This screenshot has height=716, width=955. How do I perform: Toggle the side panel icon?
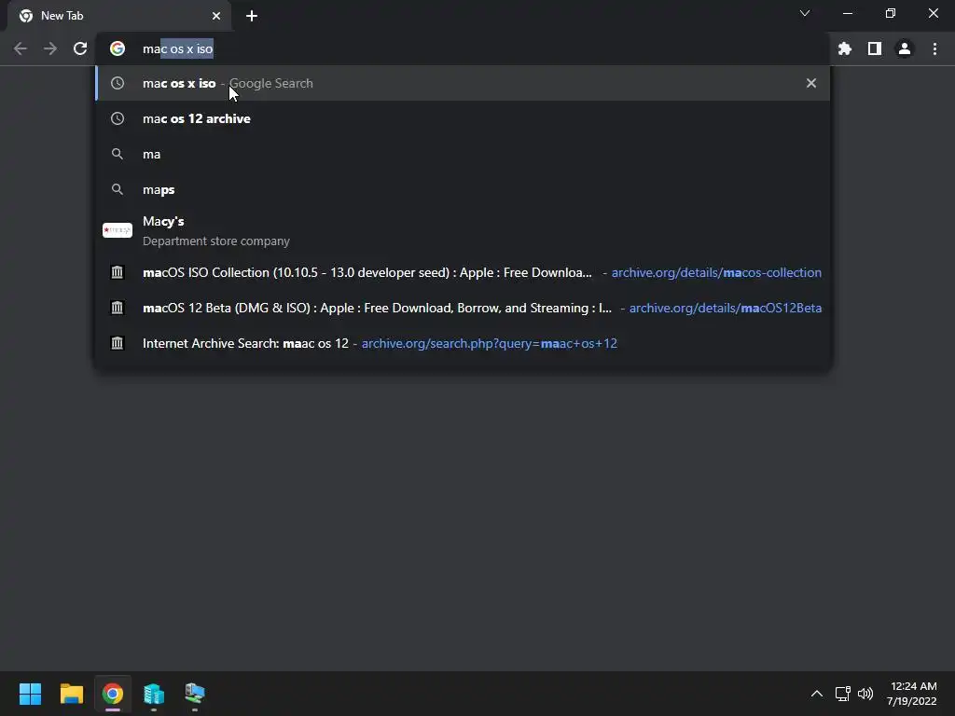click(x=875, y=48)
